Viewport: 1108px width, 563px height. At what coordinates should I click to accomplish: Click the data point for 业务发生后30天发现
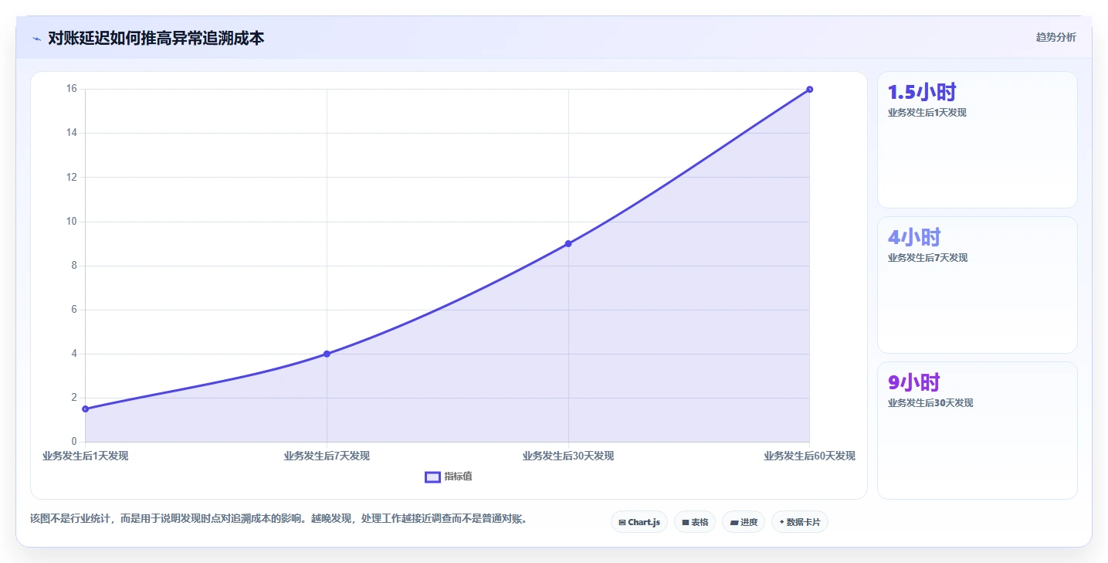pos(568,243)
